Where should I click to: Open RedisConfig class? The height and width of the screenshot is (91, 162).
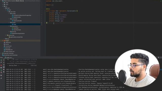tap(17, 17)
